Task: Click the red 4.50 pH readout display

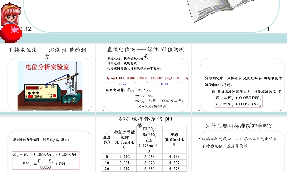Action: (x=32, y=88)
